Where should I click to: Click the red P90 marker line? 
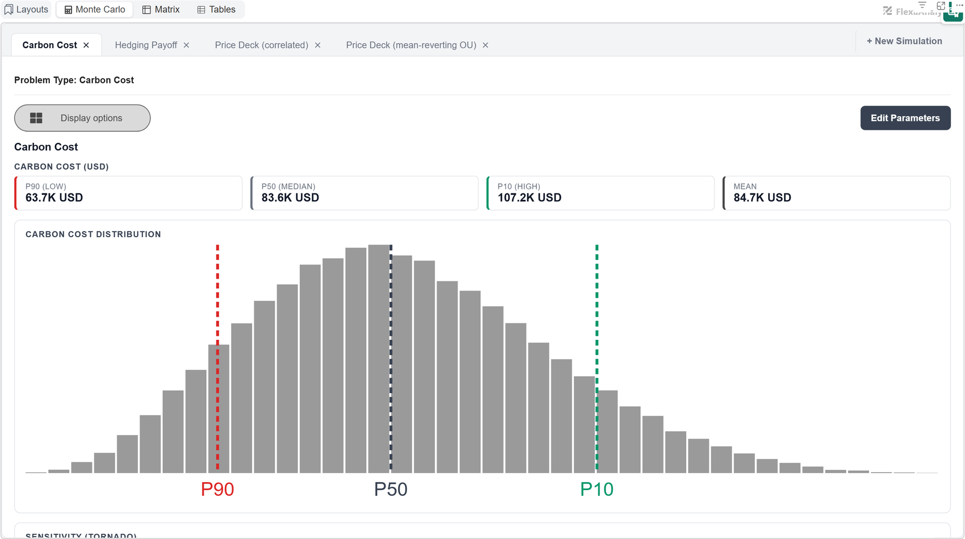pos(217,357)
